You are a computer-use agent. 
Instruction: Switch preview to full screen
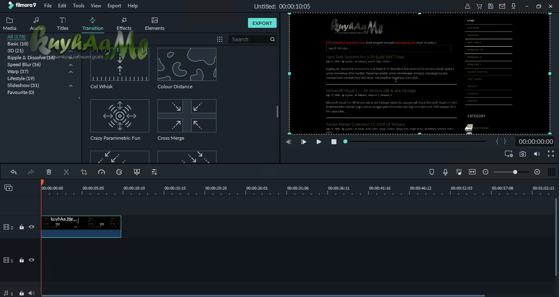click(551, 154)
